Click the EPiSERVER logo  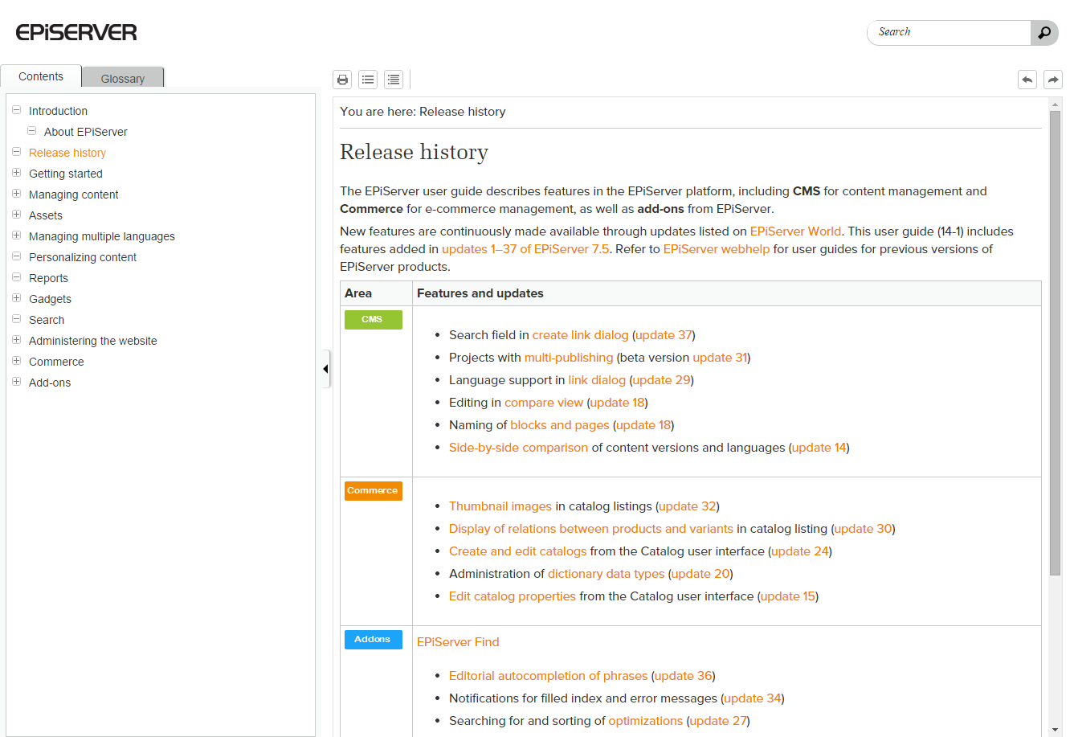[76, 32]
